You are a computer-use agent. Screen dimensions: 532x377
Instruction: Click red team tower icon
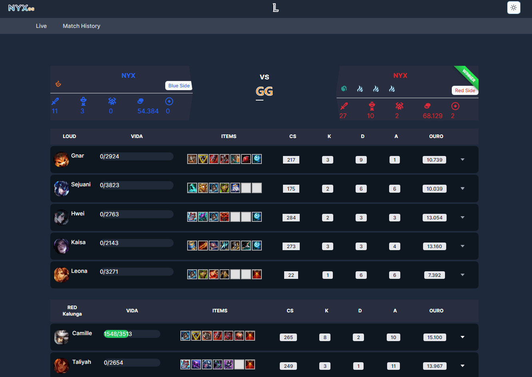pyautogui.click(x=372, y=106)
